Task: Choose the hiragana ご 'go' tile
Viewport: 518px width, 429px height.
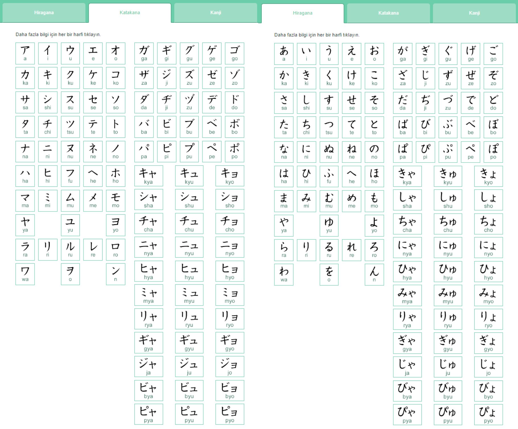Action: pos(493,54)
